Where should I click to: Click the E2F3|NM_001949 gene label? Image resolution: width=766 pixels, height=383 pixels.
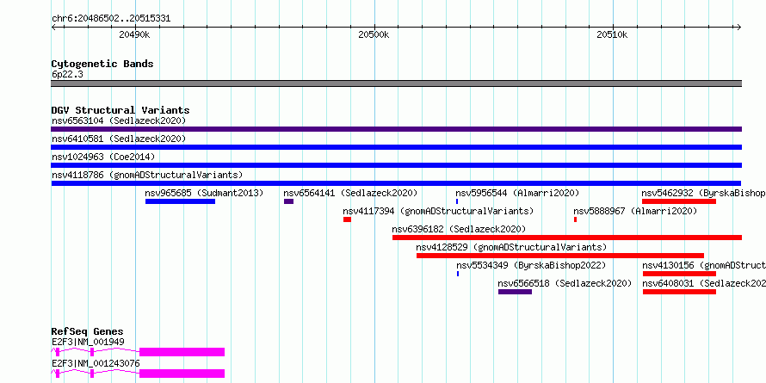[88, 342]
